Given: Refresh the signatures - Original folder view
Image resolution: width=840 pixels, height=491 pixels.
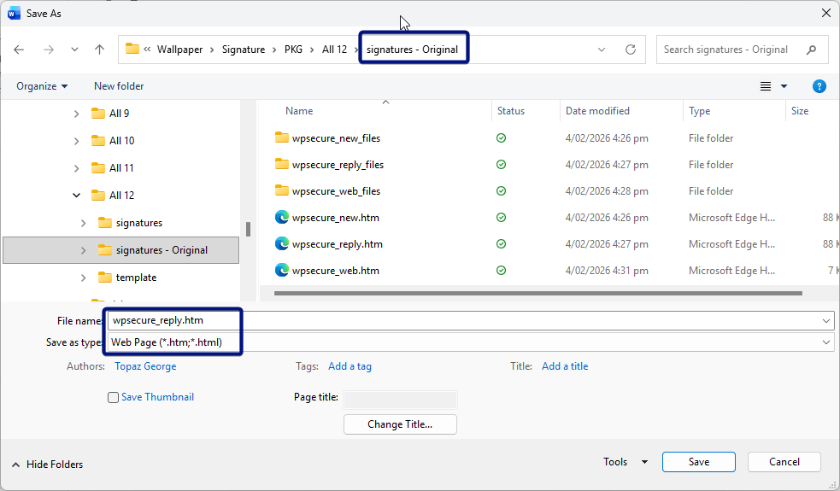Looking at the screenshot, I should [631, 50].
